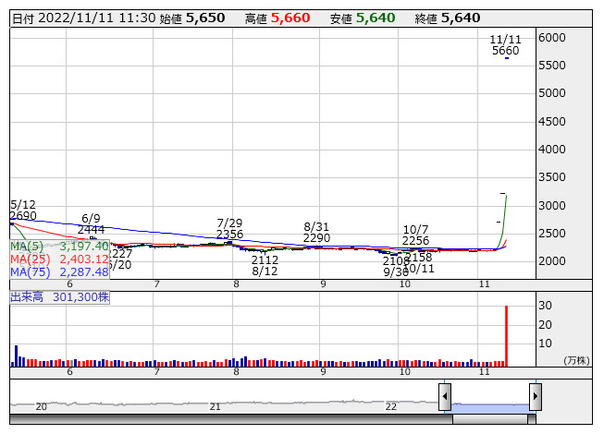Click the 7/29 2356 peak label
The image size is (604, 434).
(229, 229)
